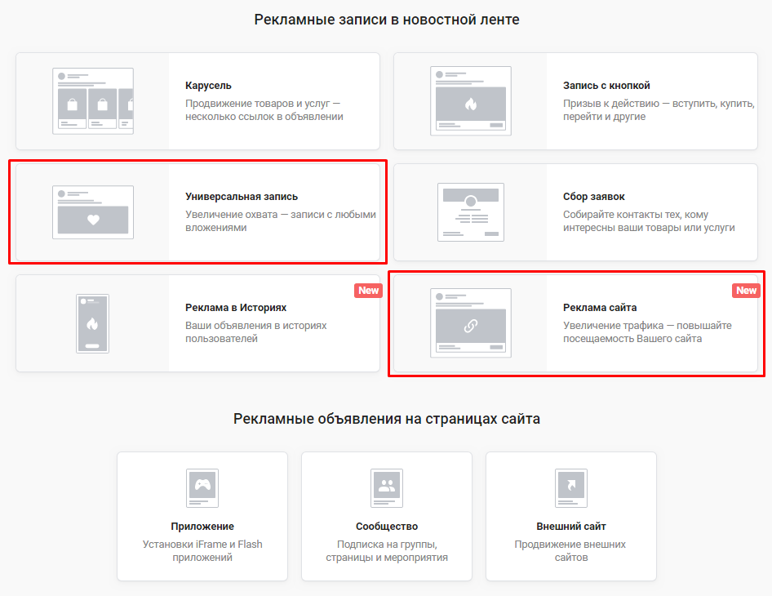
Task: Select the Карусель ad format title
Action: click(x=208, y=85)
